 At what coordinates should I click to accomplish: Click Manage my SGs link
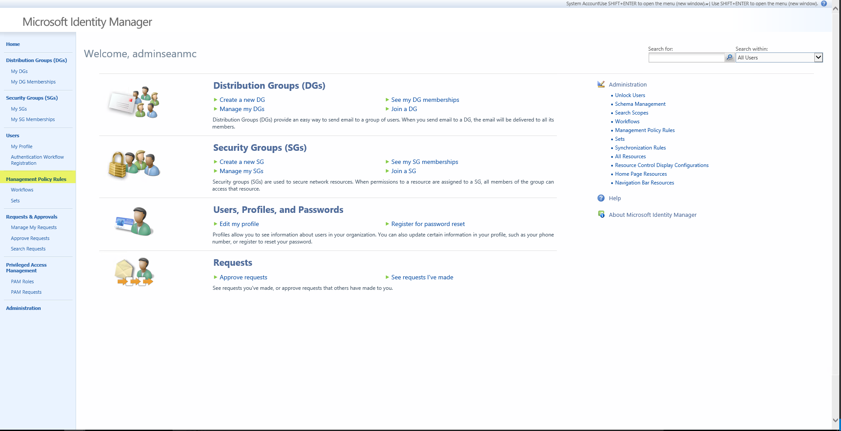(x=241, y=171)
